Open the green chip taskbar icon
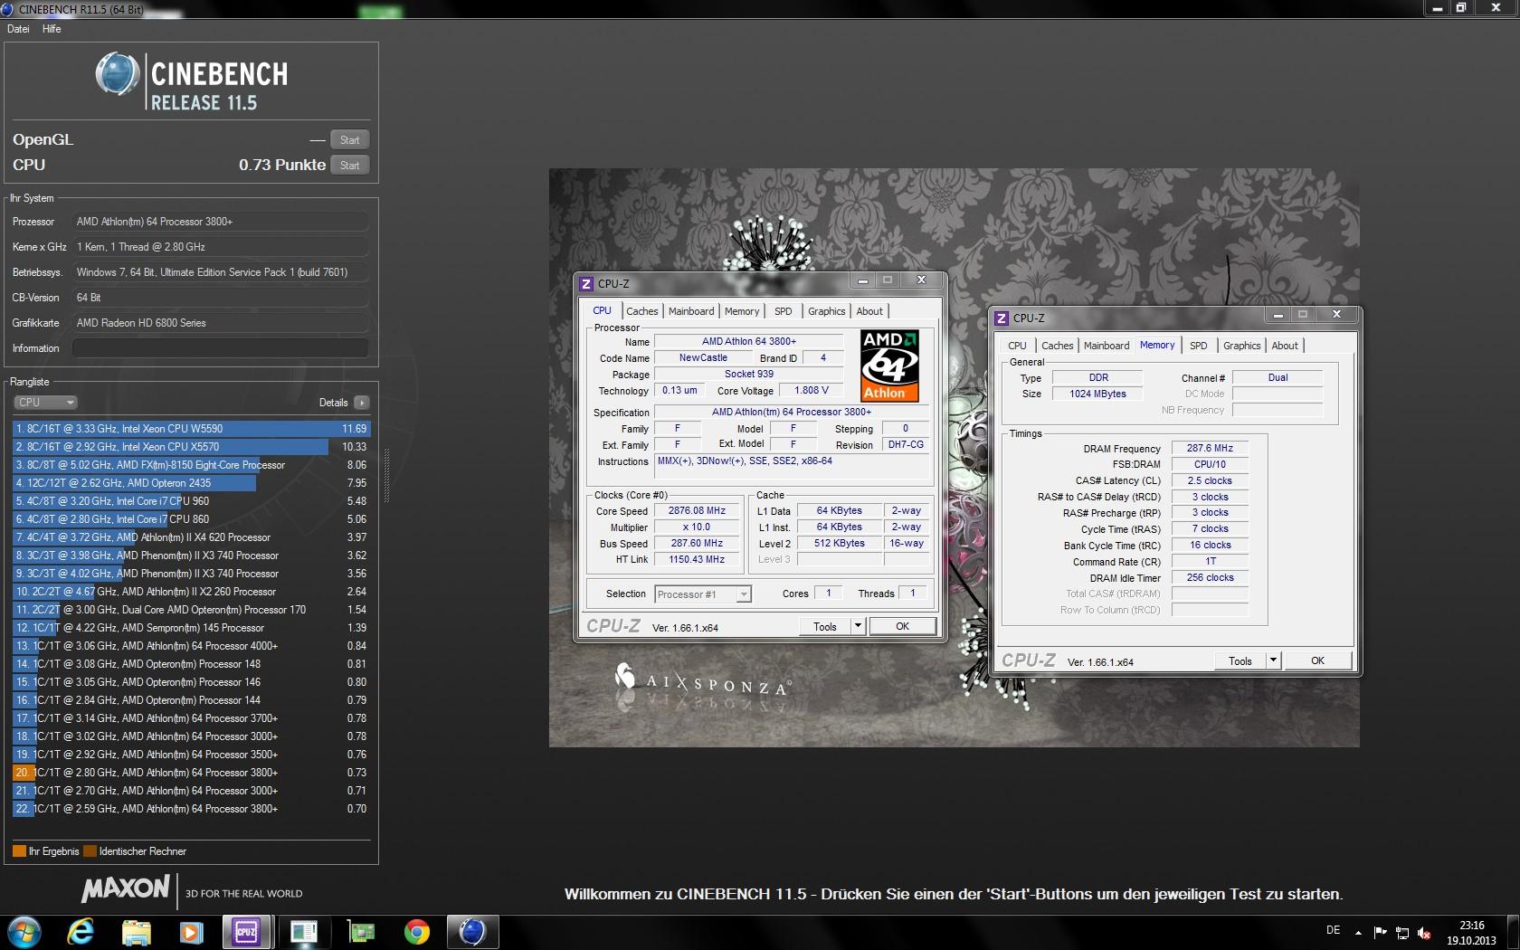 [x=361, y=931]
